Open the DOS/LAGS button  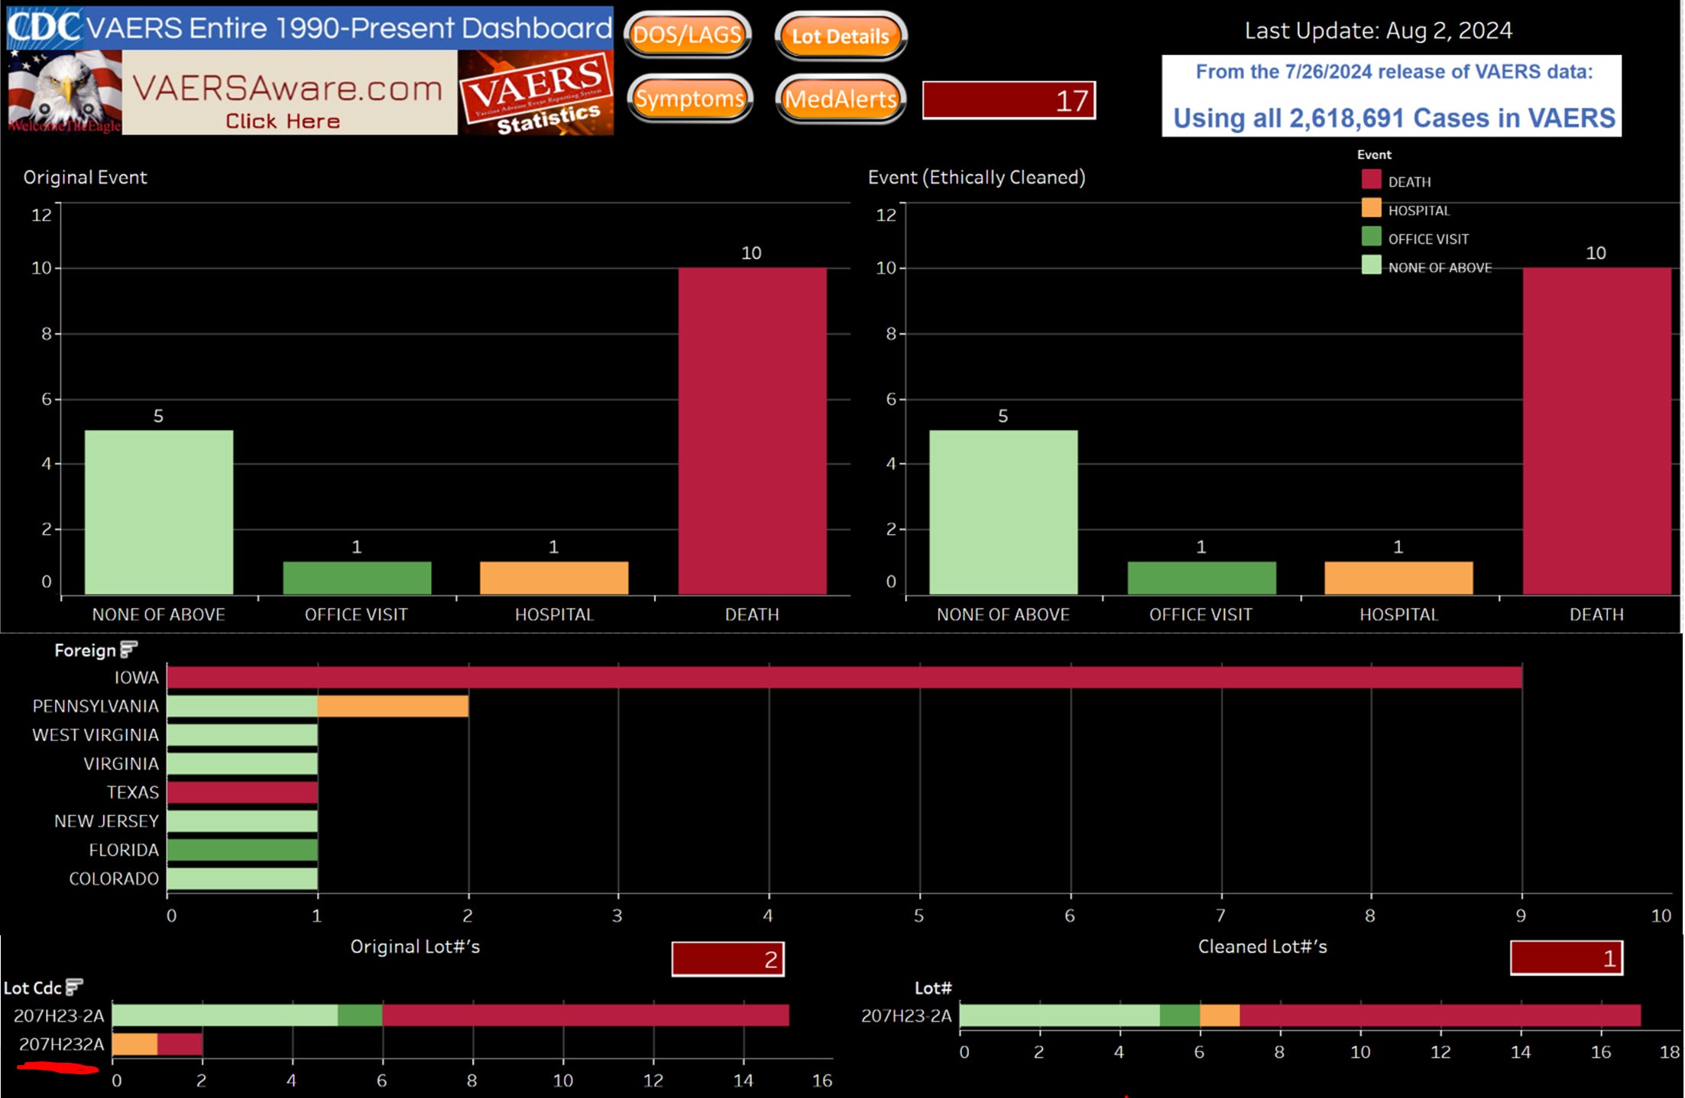(x=688, y=35)
